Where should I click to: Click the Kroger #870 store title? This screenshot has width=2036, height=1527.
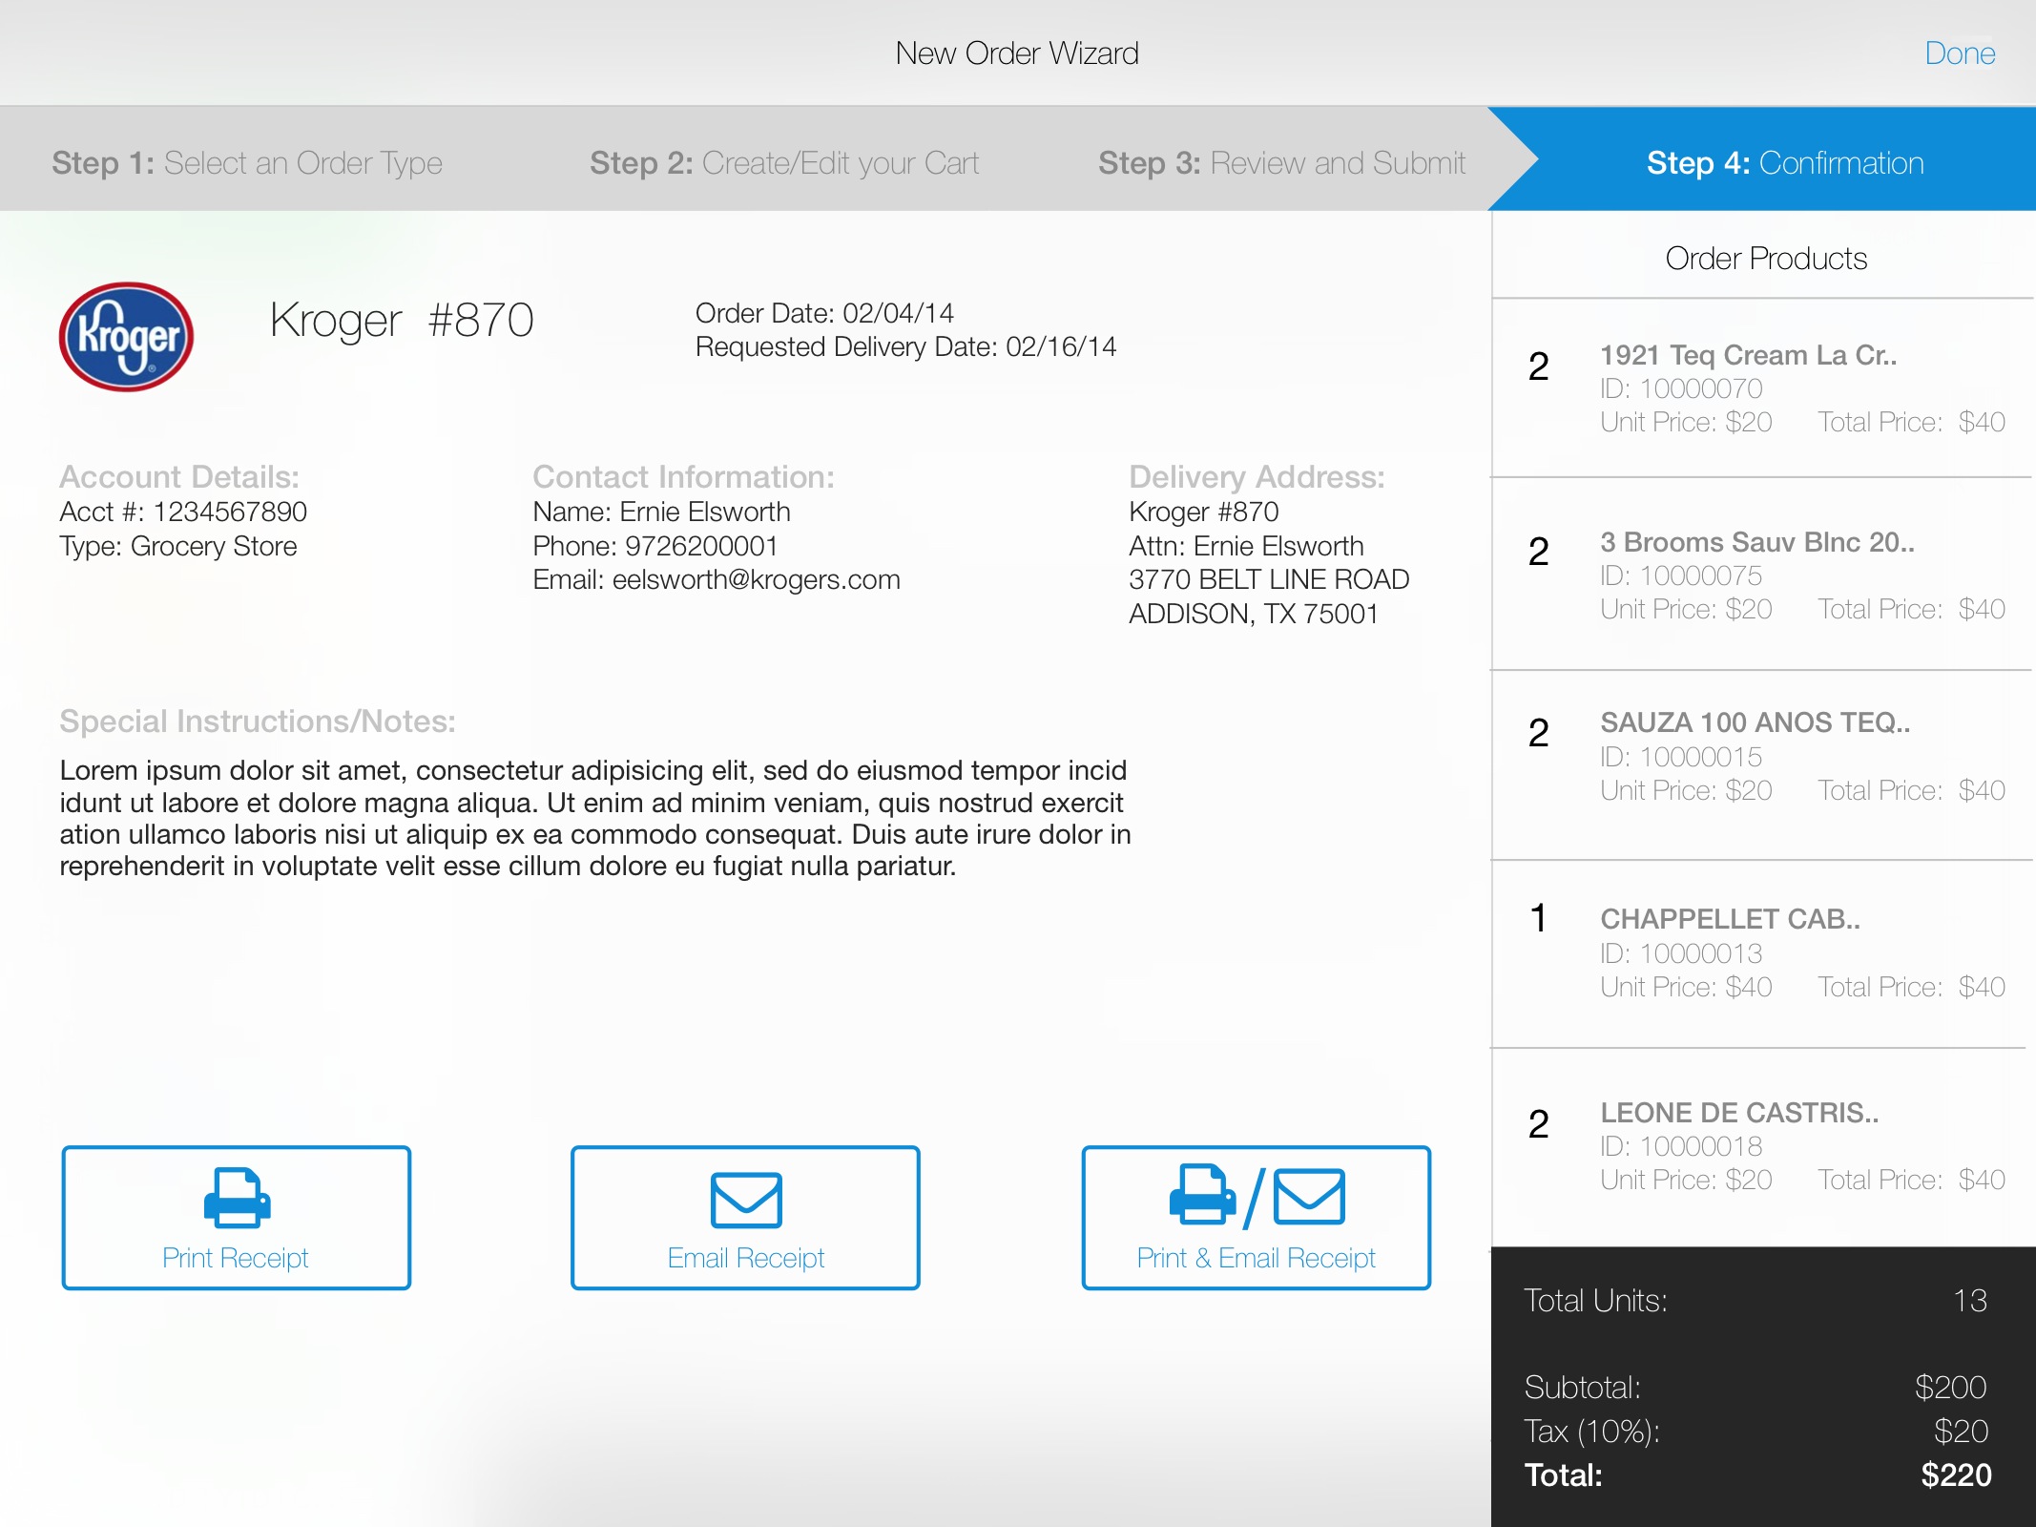(402, 322)
